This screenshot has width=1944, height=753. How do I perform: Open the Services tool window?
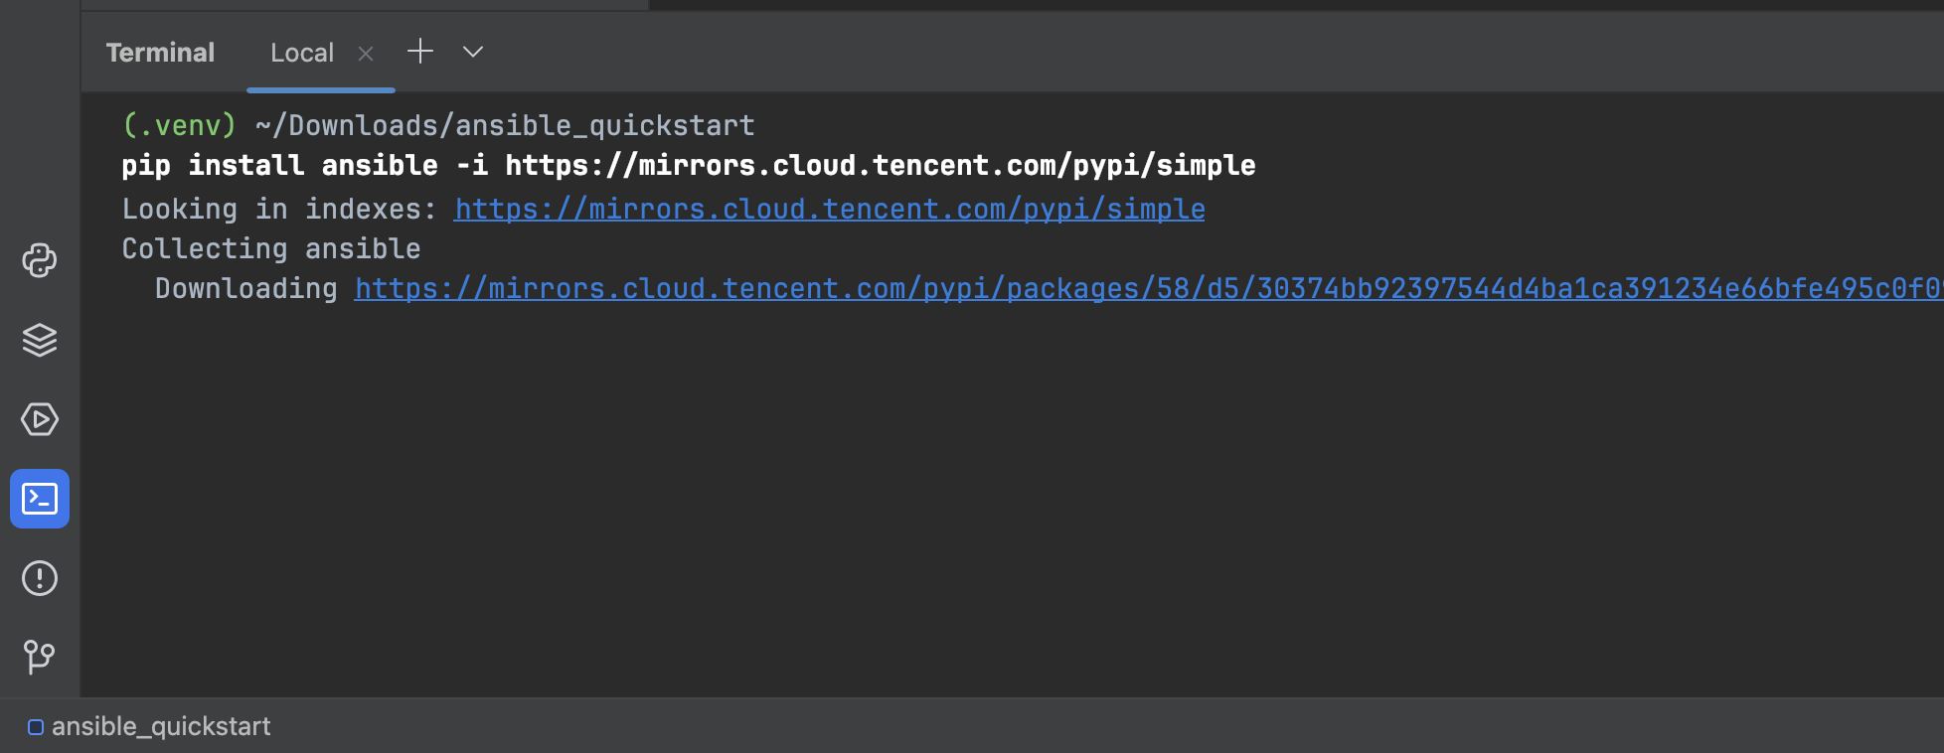pyautogui.click(x=40, y=341)
